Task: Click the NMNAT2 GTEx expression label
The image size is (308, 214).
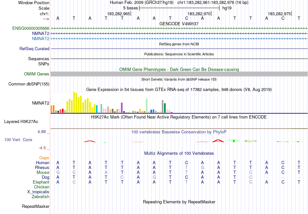Action: click(x=41, y=103)
